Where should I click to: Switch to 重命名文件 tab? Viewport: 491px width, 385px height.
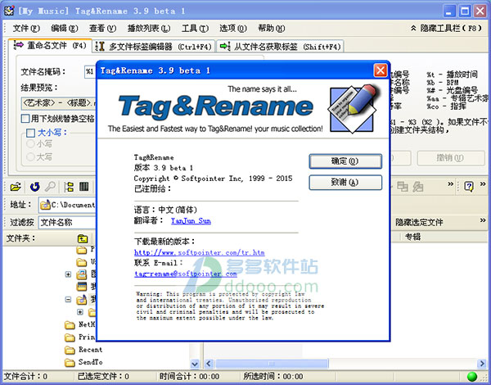[x=50, y=46]
